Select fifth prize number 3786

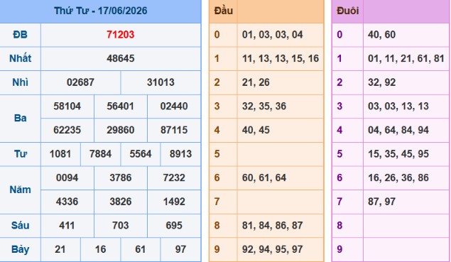click(x=121, y=178)
